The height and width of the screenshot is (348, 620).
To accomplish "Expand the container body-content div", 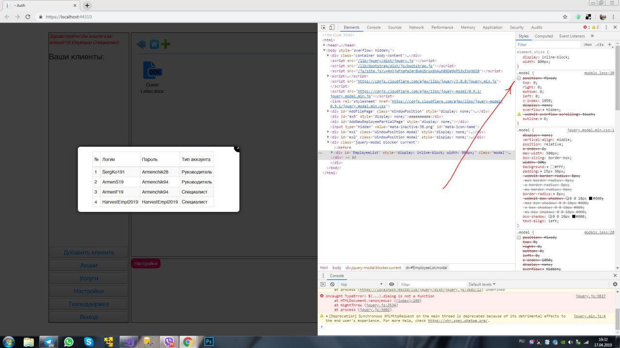I will (328, 56).
